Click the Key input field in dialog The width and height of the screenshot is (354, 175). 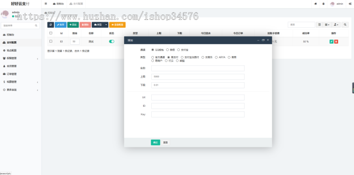[x=198, y=115]
